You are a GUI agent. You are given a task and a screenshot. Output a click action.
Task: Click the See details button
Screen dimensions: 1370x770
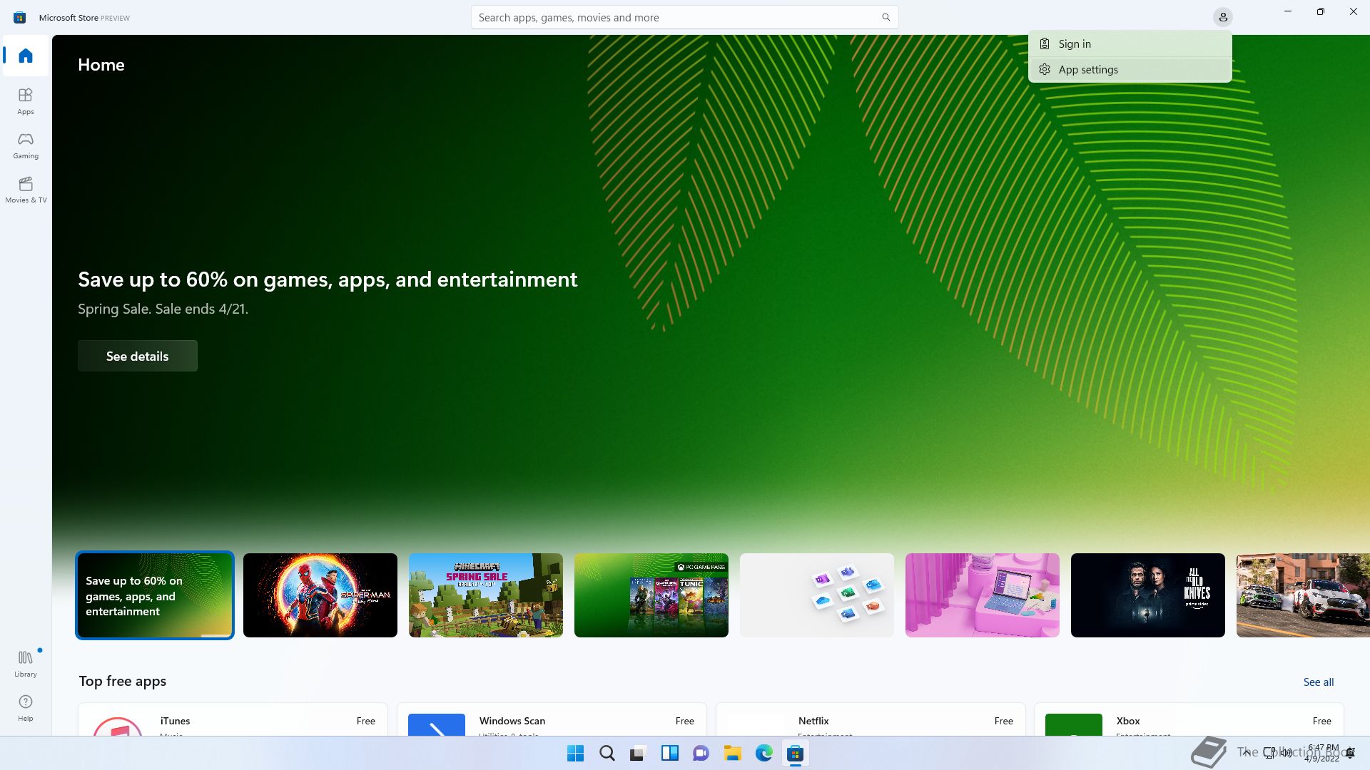[x=138, y=356]
